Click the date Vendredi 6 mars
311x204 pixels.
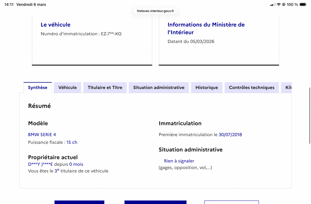(31, 4)
